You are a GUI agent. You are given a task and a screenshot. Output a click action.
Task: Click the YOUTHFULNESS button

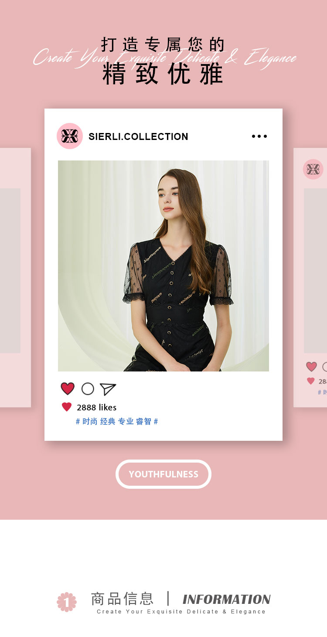[x=163, y=474]
